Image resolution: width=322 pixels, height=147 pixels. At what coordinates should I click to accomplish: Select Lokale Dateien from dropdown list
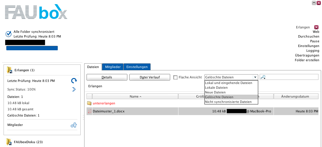[x=231, y=88]
